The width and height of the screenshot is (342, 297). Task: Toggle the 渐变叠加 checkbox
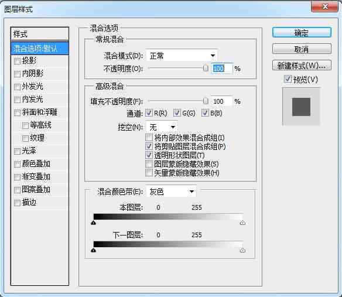(17, 177)
